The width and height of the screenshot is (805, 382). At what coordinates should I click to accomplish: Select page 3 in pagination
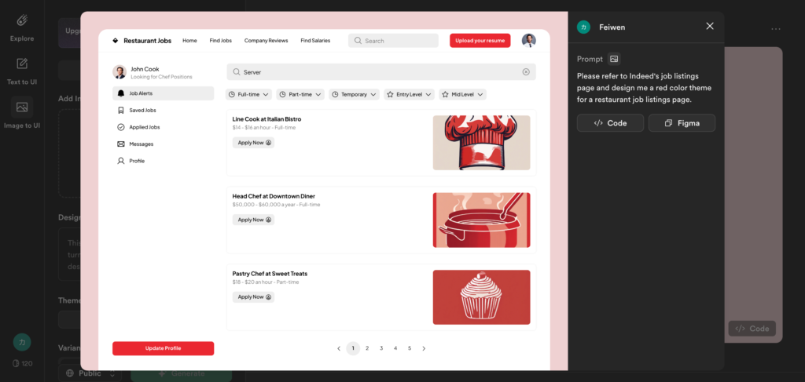point(381,349)
